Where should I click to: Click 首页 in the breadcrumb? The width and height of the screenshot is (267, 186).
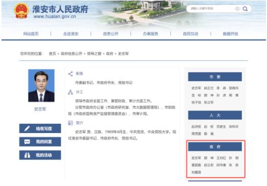(53, 54)
